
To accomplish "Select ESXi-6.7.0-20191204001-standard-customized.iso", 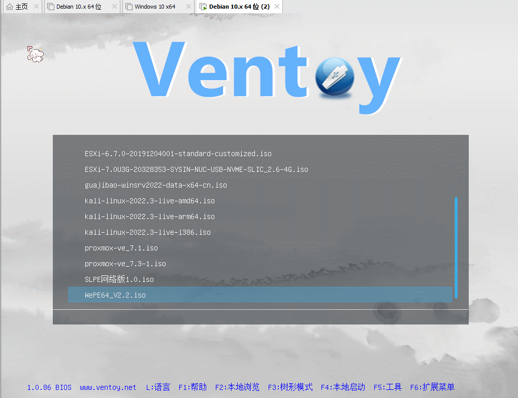I will (260, 154).
